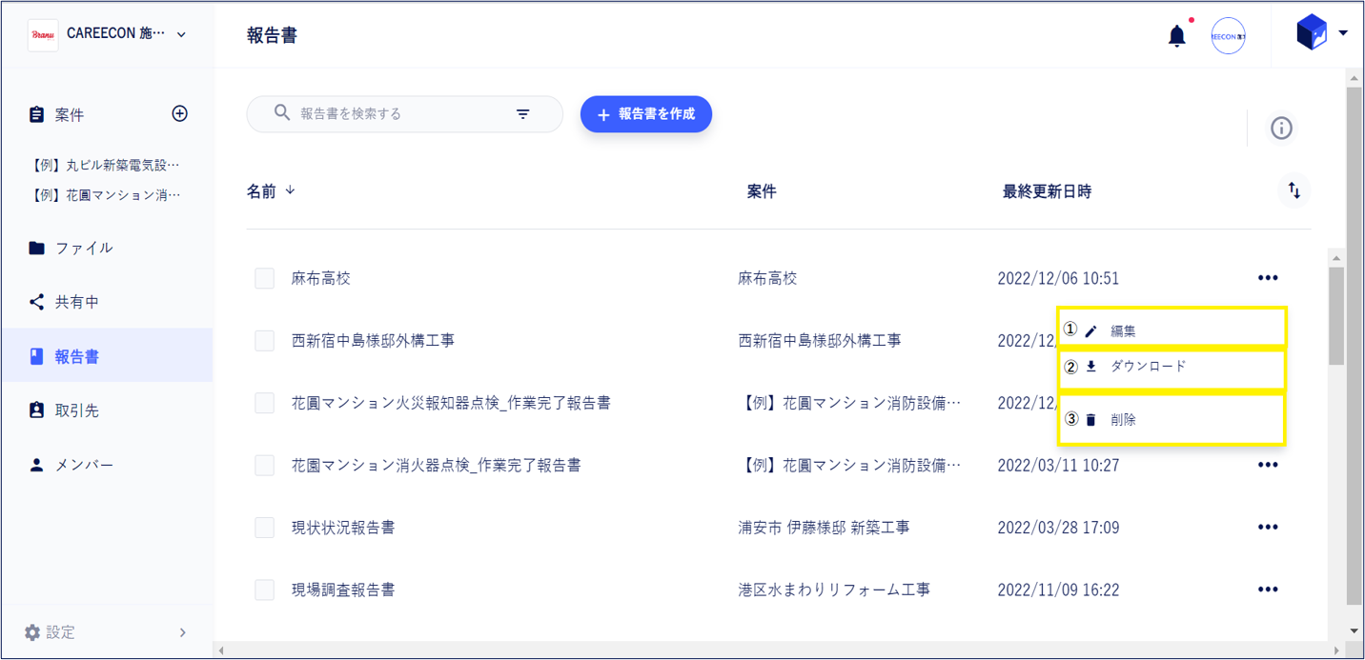Select the 麻布高校 report checkbox

pos(265,278)
